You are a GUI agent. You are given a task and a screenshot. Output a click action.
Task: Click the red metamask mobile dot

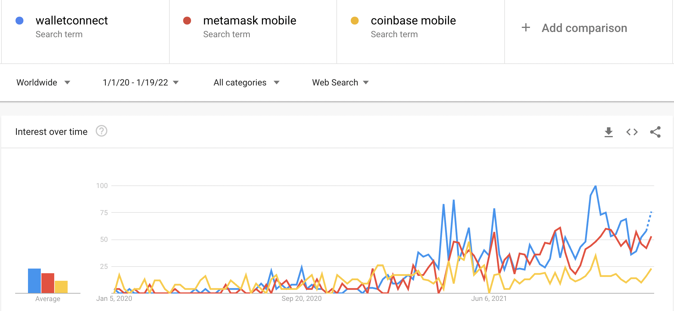click(187, 21)
